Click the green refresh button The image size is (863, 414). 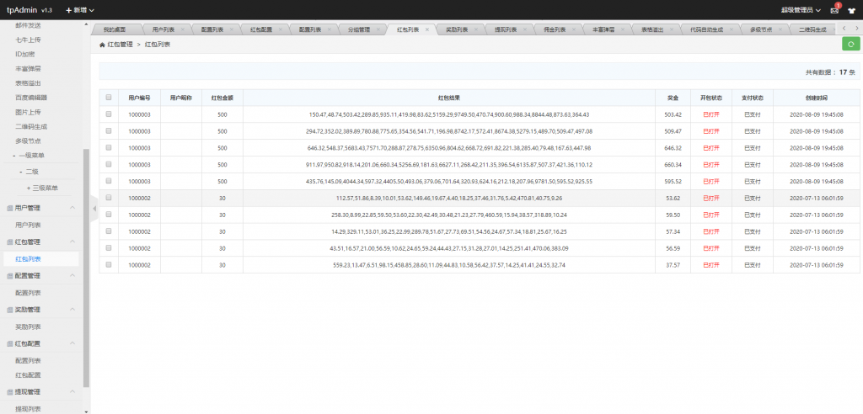[850, 44]
